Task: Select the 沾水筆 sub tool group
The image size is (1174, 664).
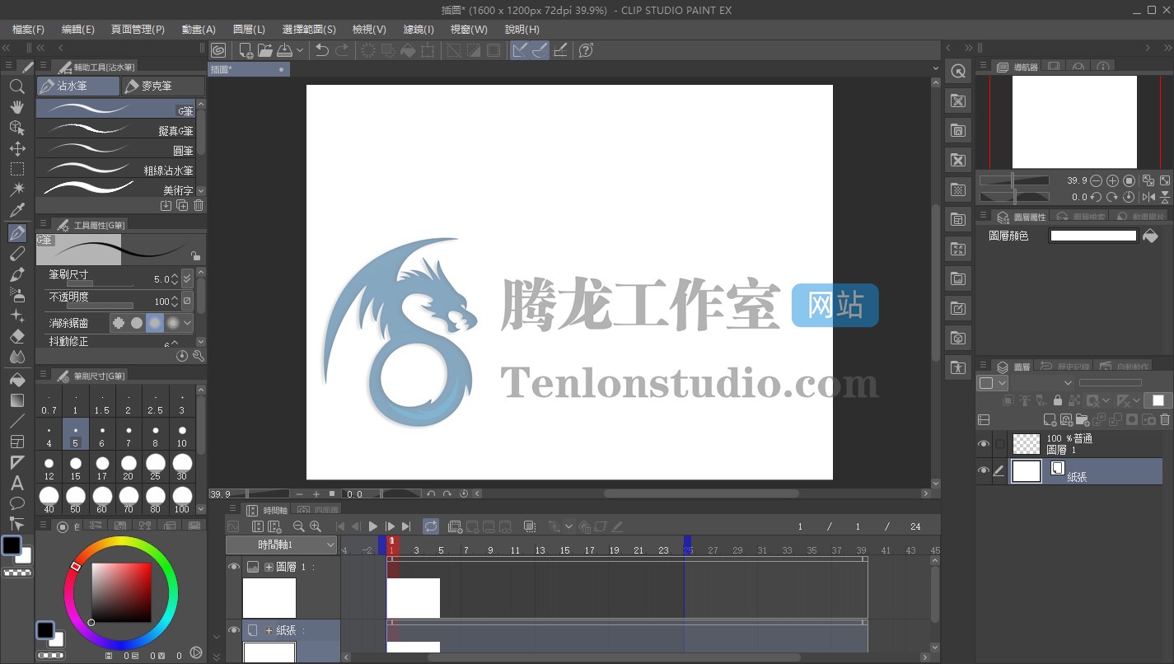Action: (x=78, y=86)
